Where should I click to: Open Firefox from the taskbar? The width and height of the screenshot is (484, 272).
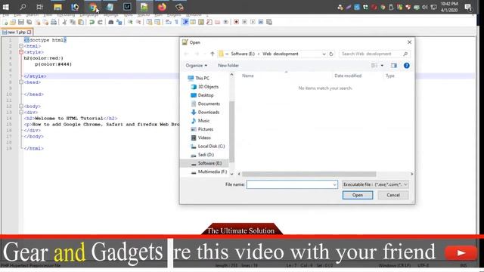pyautogui.click(x=162, y=7)
